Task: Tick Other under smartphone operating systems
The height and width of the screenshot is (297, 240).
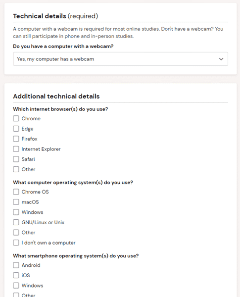Action: (x=16, y=295)
